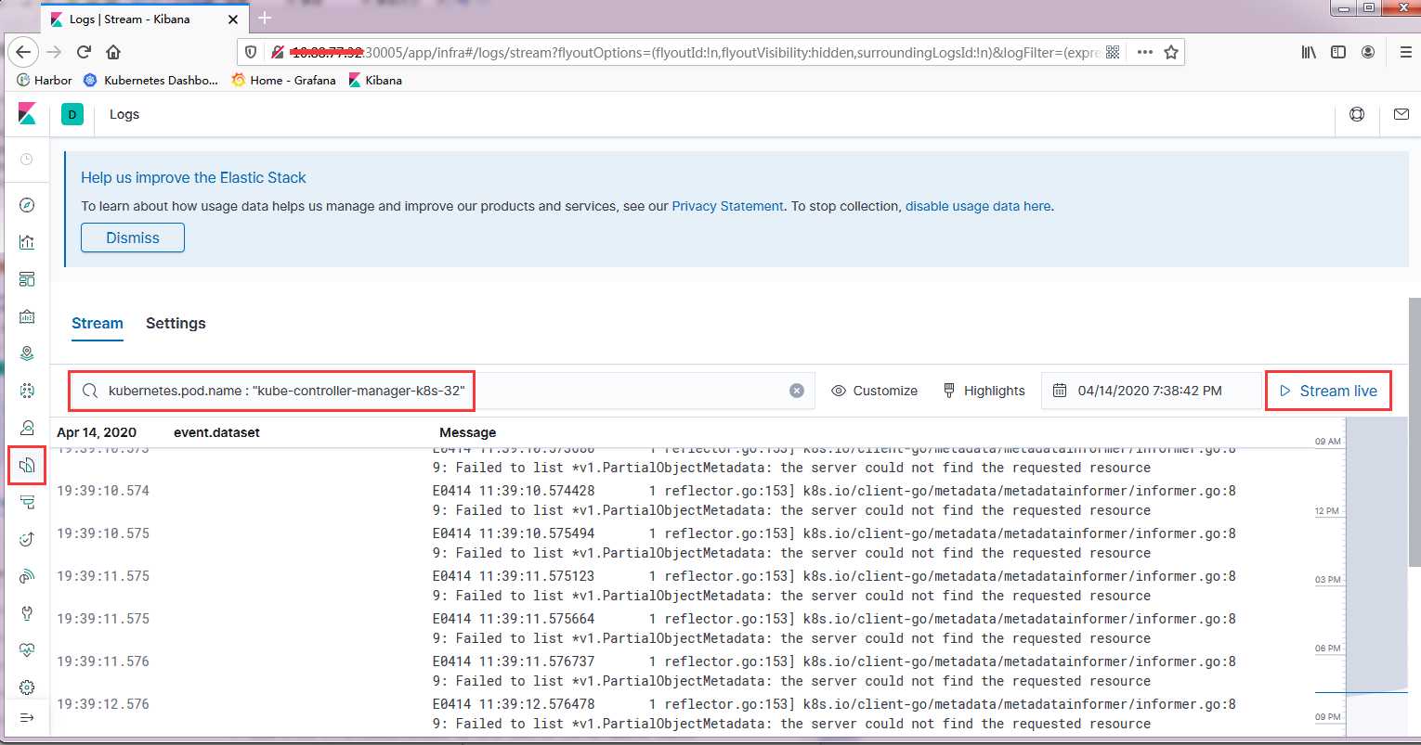
Task: Switch to the Settings tab
Action: [x=176, y=323]
